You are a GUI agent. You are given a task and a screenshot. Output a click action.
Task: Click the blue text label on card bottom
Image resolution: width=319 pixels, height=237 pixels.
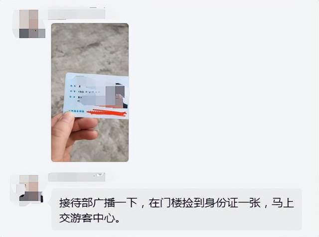[x=76, y=111]
